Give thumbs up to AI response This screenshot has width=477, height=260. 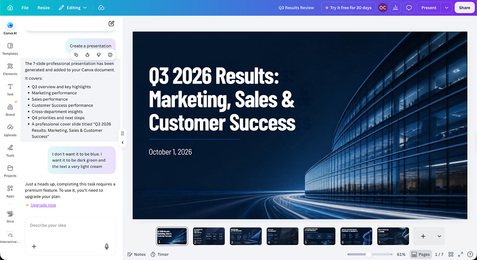(87, 55)
